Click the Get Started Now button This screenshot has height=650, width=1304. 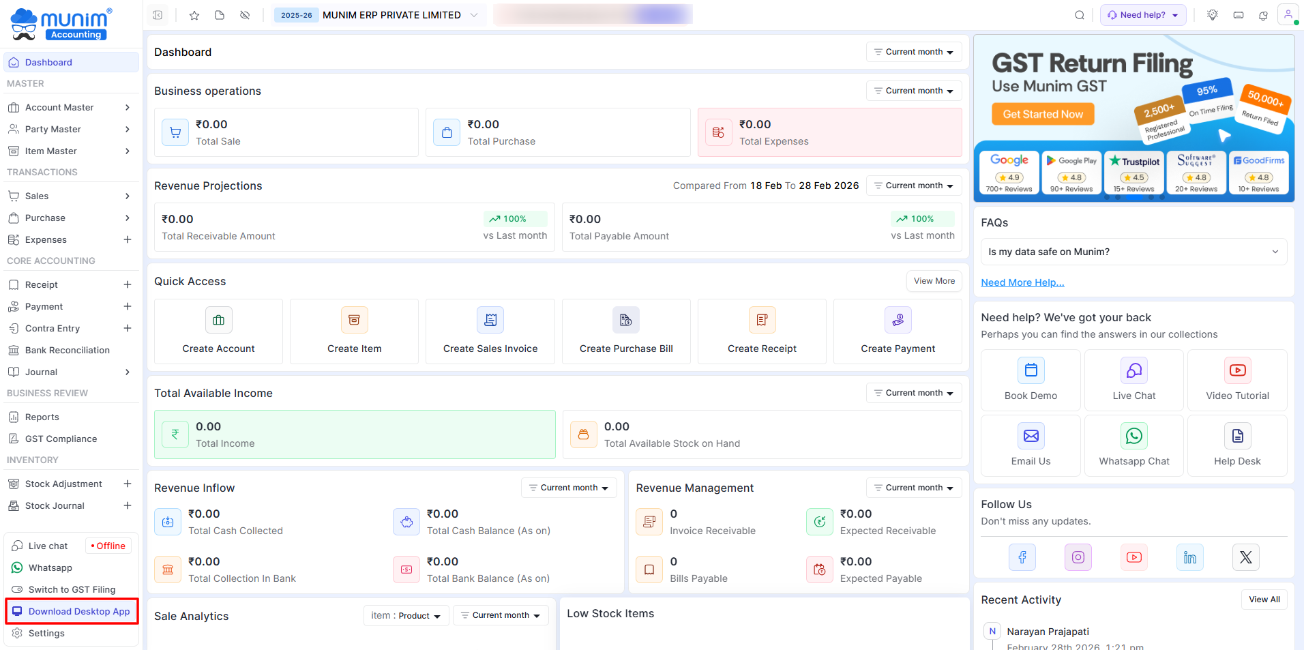(x=1042, y=114)
